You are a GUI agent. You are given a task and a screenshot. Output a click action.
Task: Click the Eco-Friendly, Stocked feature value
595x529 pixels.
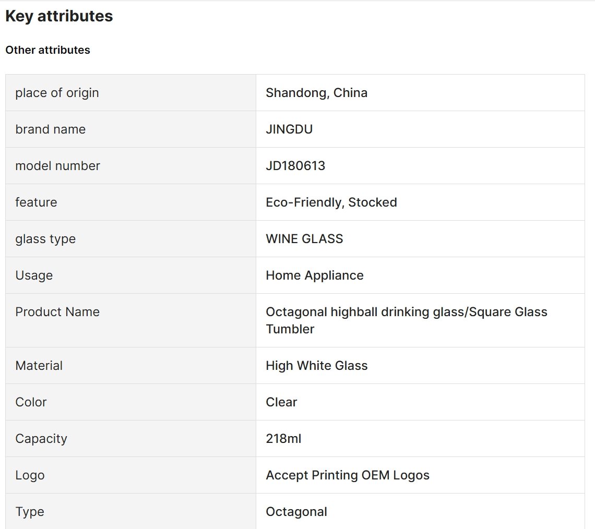pyautogui.click(x=331, y=202)
